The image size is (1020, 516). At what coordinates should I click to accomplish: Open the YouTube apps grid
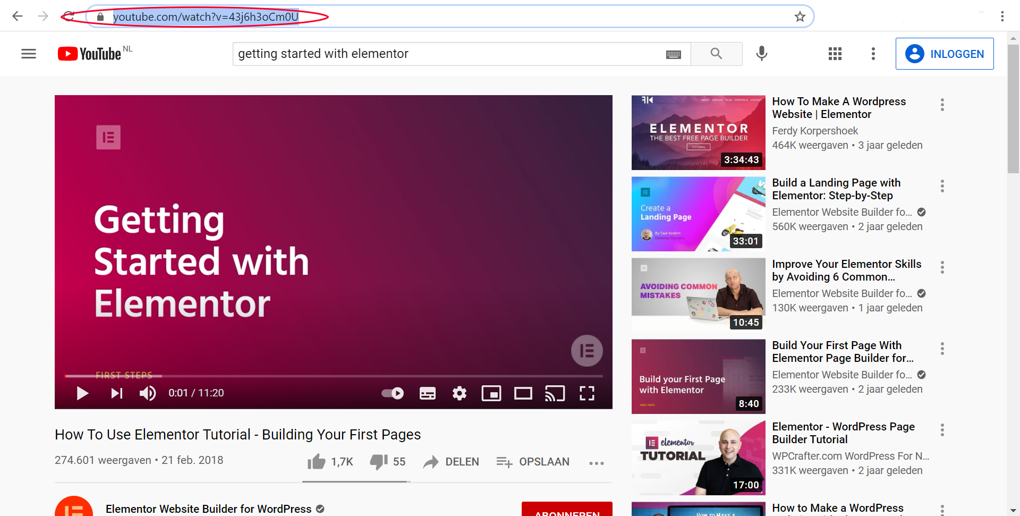tap(835, 54)
